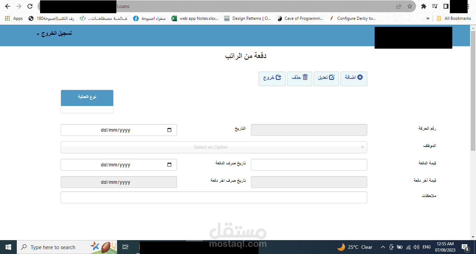Open the battery status tray icon
This screenshot has height=254, width=476.
pyautogui.click(x=400, y=247)
